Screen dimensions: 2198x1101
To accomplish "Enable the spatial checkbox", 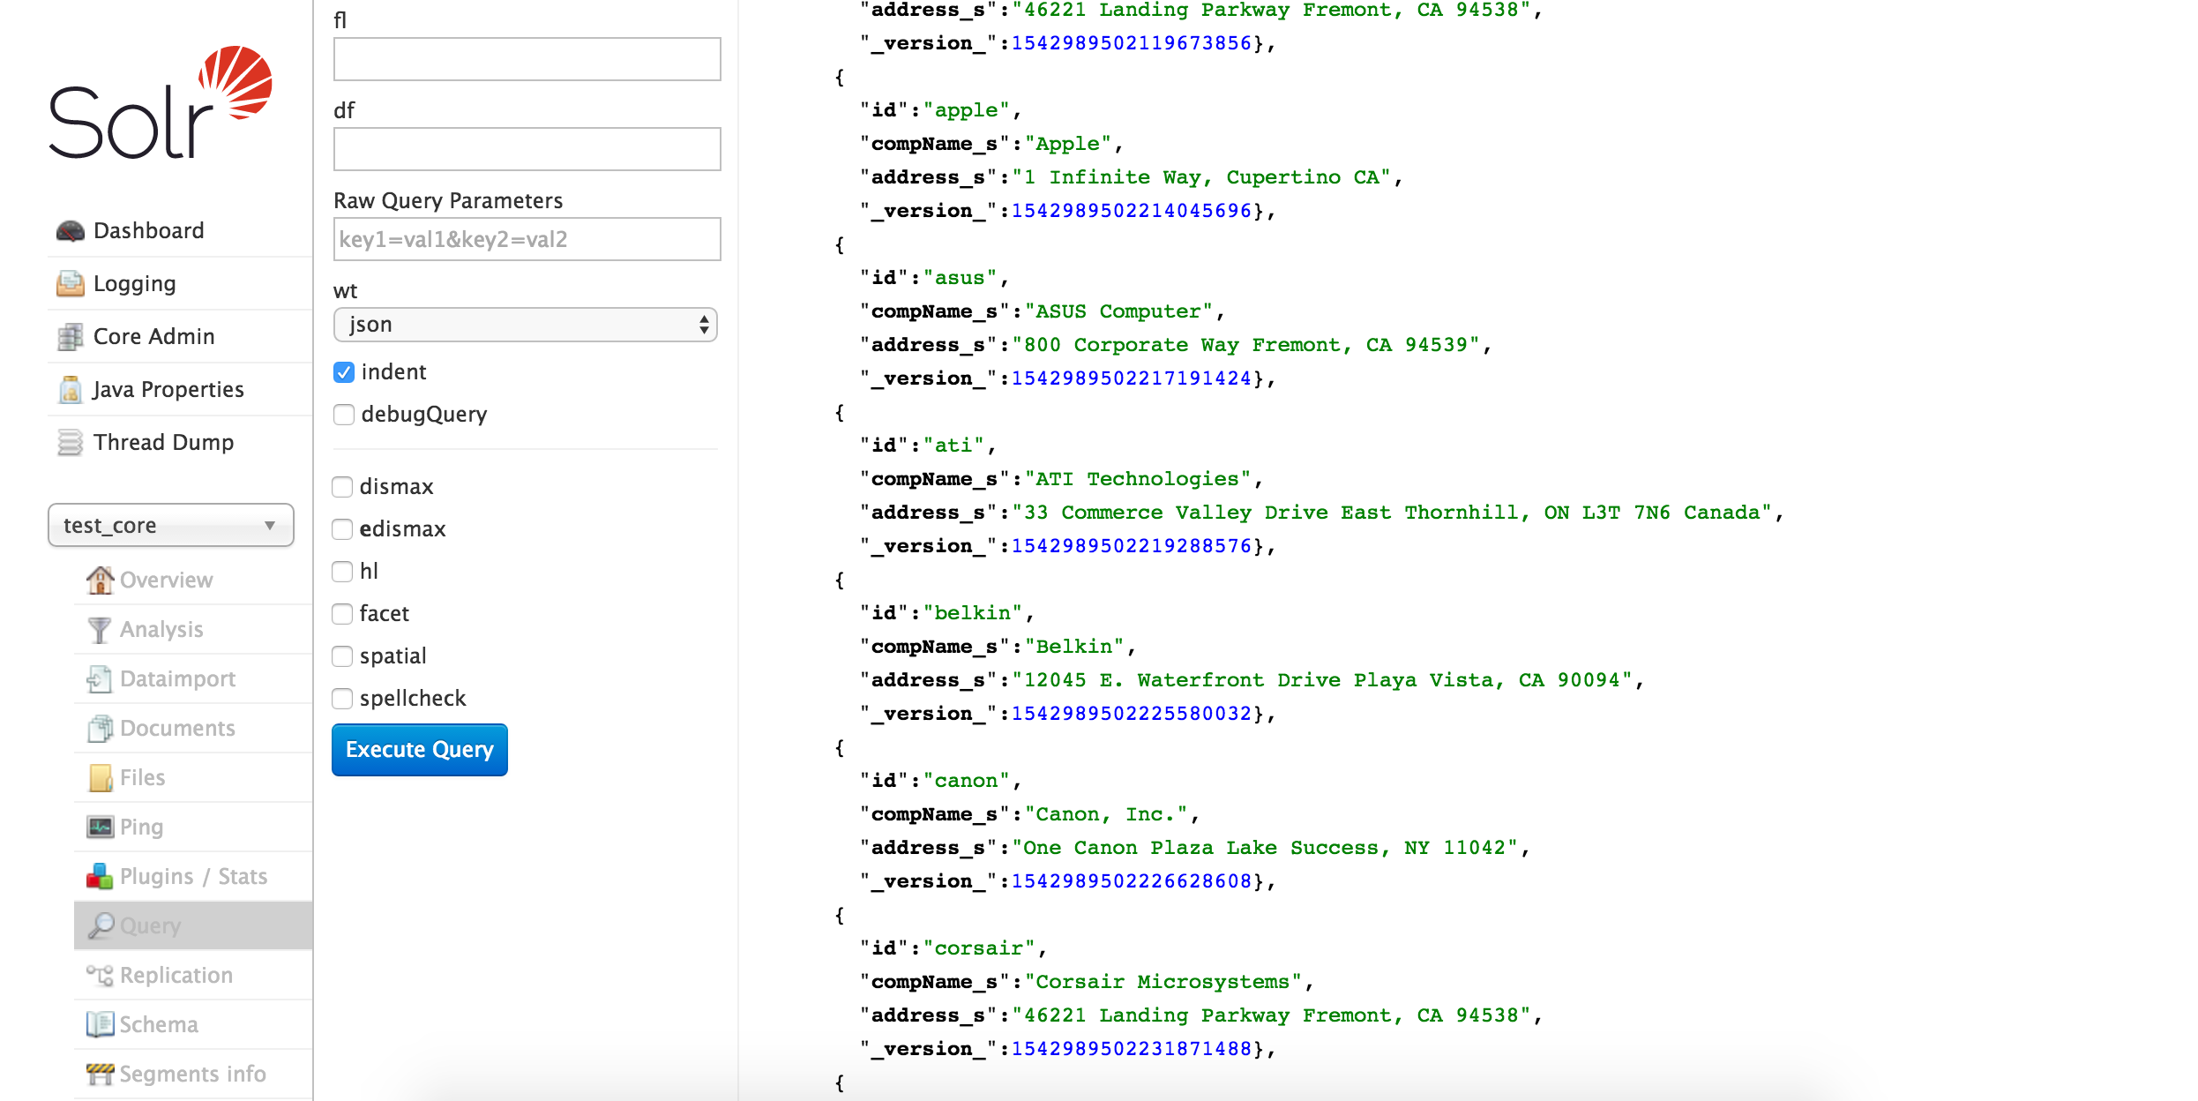I will coord(342,656).
